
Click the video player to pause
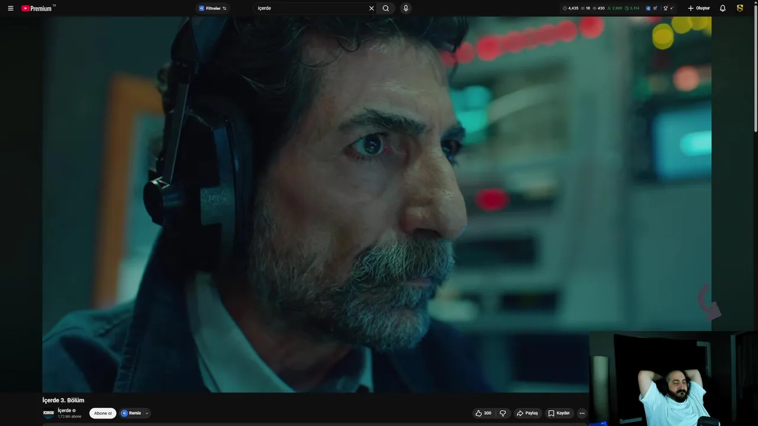[377, 204]
